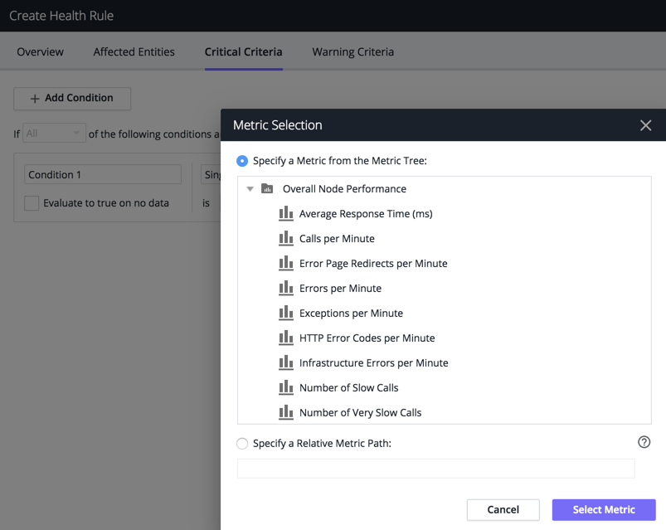This screenshot has width=666, height=530.
Task: Click the HTTP Error Codes metric icon
Action: [286, 338]
